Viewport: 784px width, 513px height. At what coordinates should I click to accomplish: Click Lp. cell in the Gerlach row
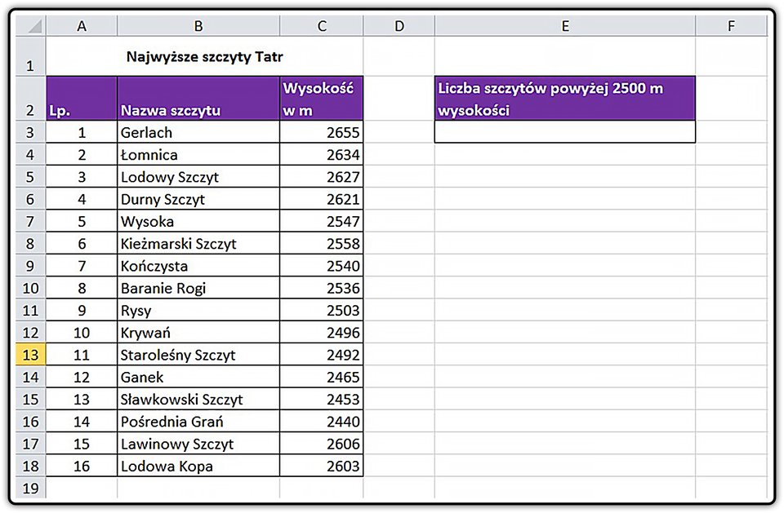point(82,132)
